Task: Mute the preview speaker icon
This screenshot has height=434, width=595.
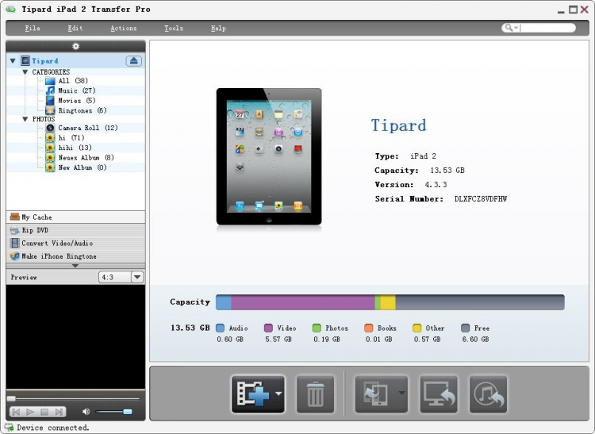Action: click(86, 412)
